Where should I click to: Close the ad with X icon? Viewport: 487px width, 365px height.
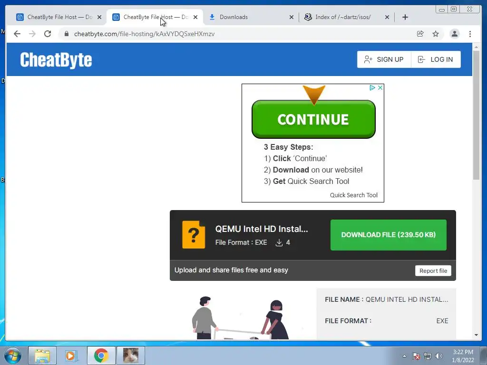click(x=380, y=88)
